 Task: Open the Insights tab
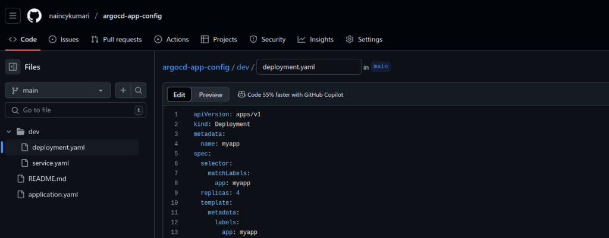(316, 40)
